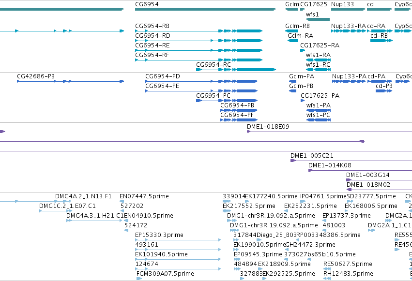Screen dimensions: 412x281
Task: Open the Nup133-RA transcript label
Action: pos(349,26)
